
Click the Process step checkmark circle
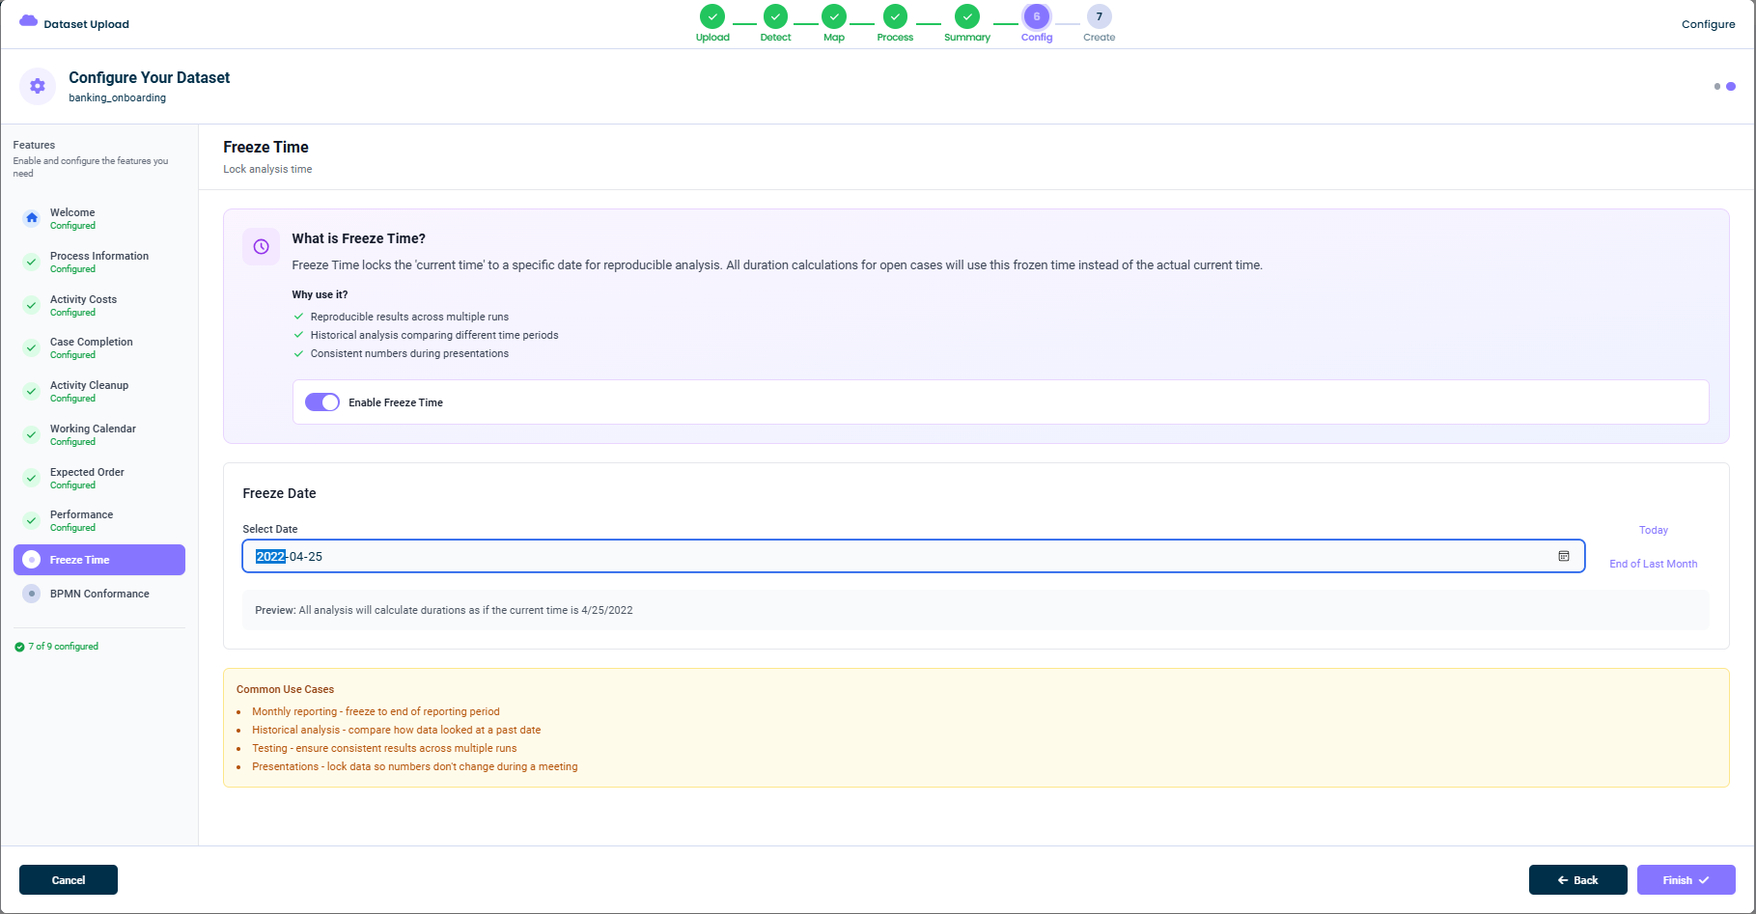(x=895, y=16)
